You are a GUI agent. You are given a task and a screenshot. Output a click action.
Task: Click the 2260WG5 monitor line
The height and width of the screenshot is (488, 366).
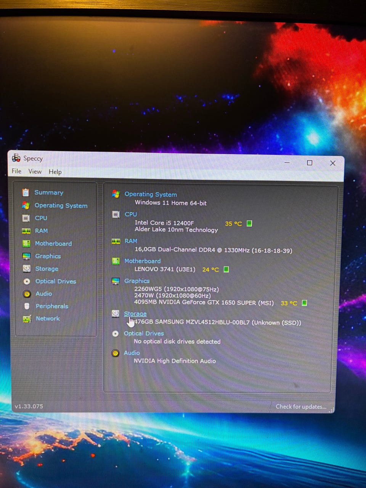pos(177,289)
